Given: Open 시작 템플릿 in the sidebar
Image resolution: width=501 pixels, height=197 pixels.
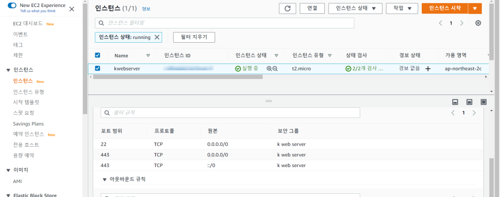Looking at the screenshot, I should (26, 103).
